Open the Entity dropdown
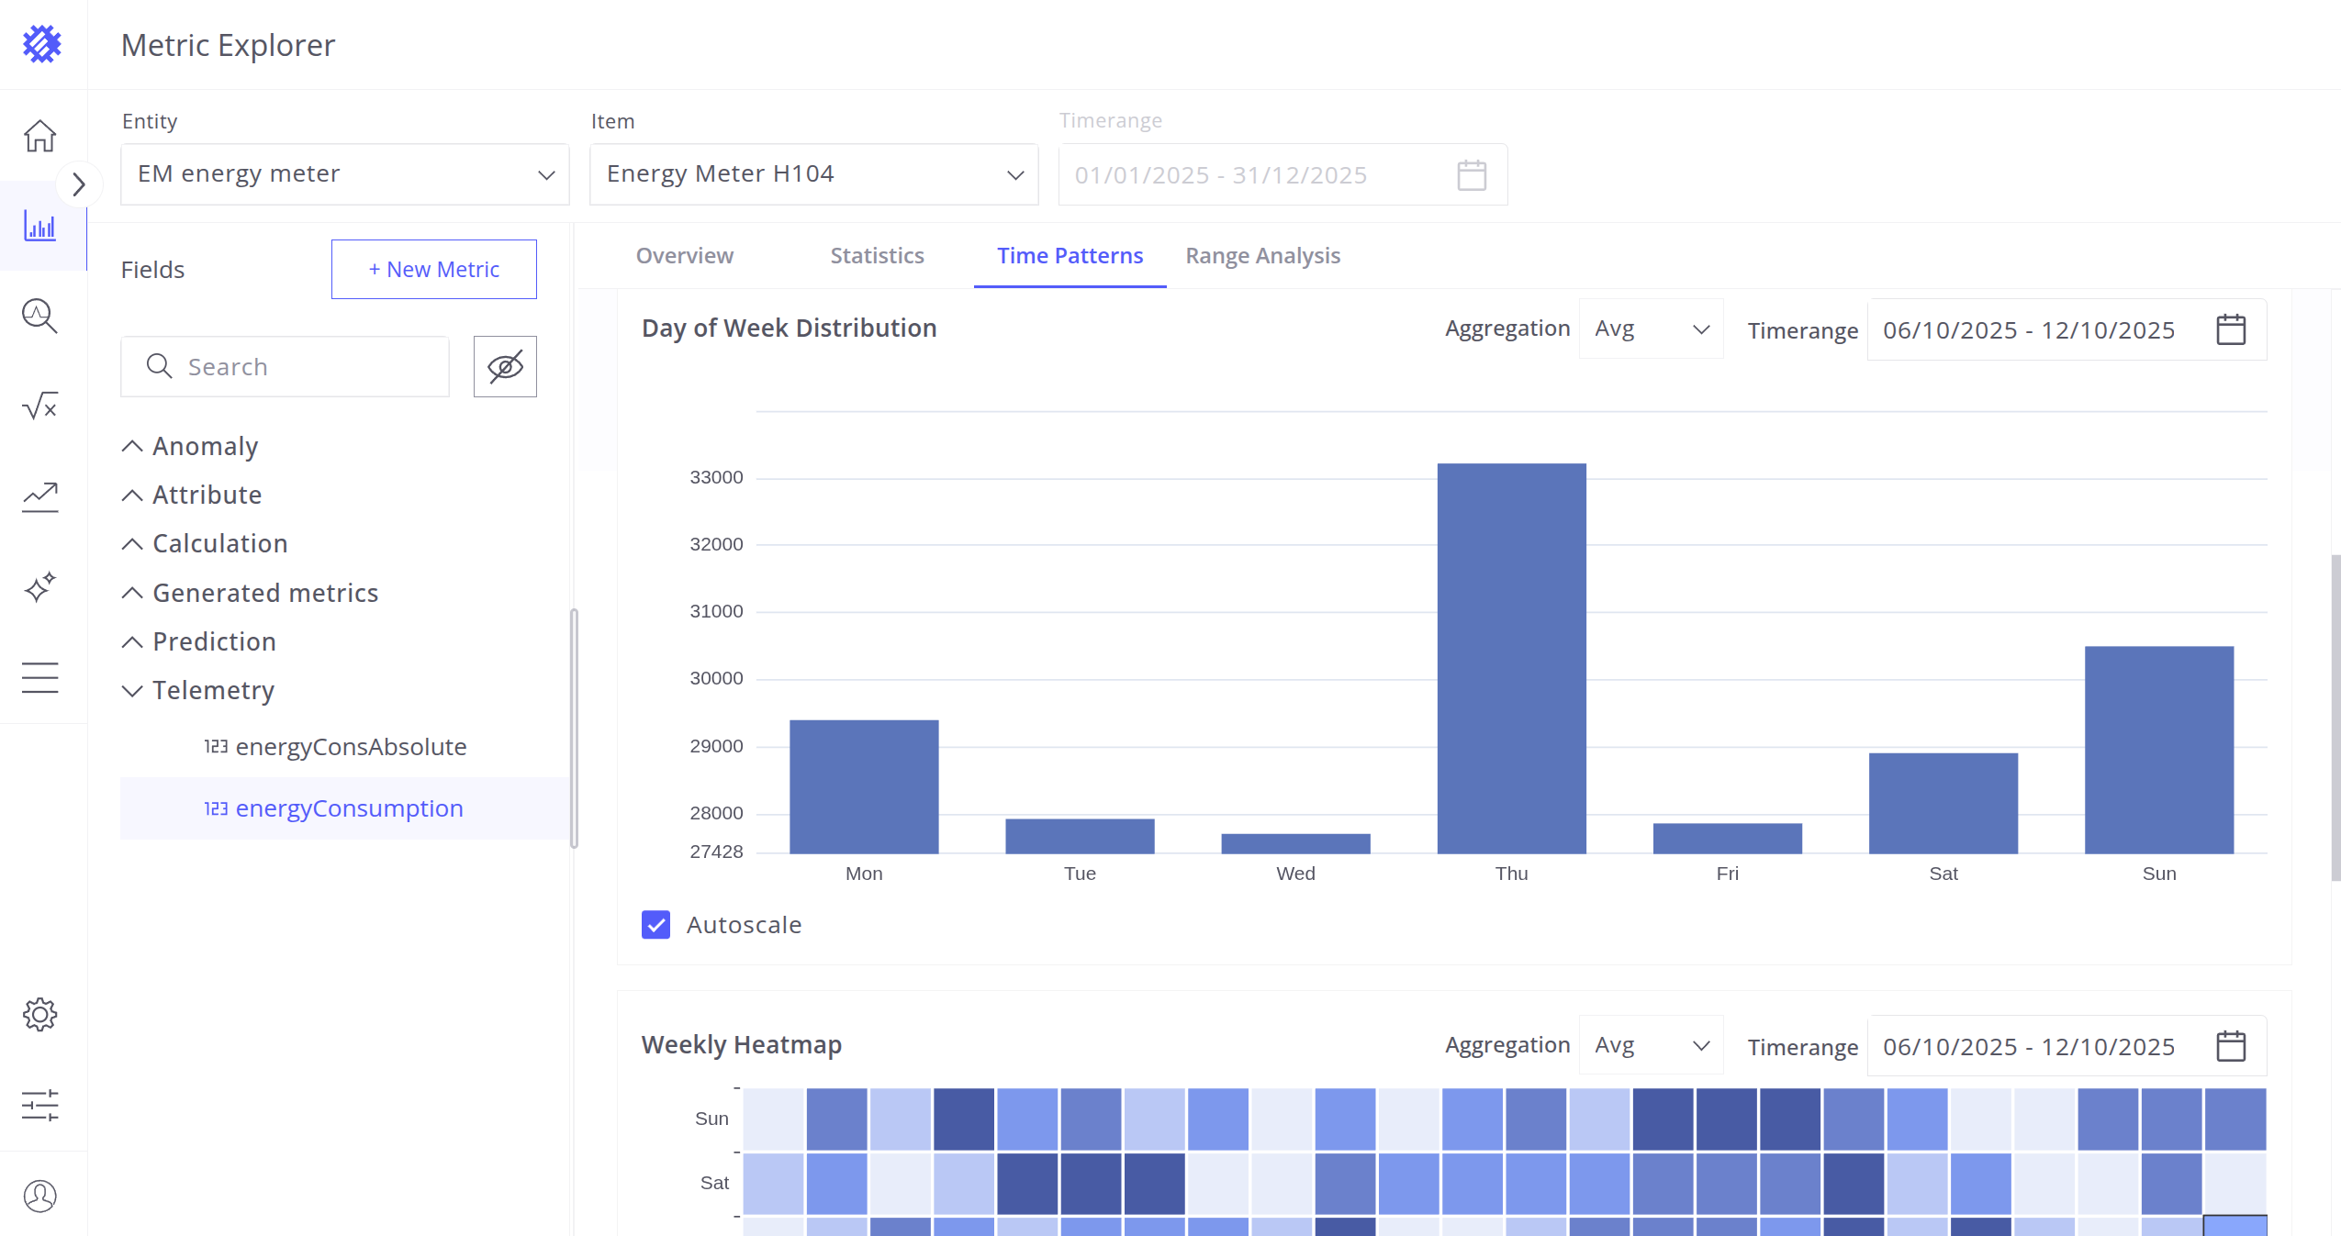The image size is (2341, 1236). 344,174
